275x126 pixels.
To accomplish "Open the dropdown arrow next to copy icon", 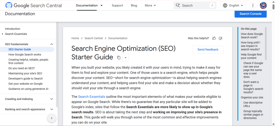I will click(x=125, y=58).
